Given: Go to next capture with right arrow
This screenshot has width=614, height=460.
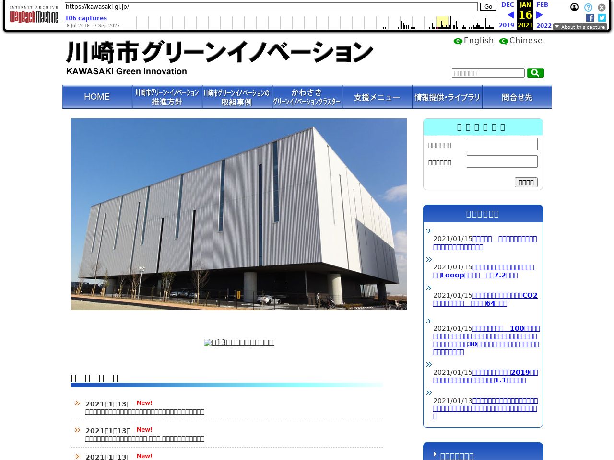Looking at the screenshot, I should [x=540, y=15].
